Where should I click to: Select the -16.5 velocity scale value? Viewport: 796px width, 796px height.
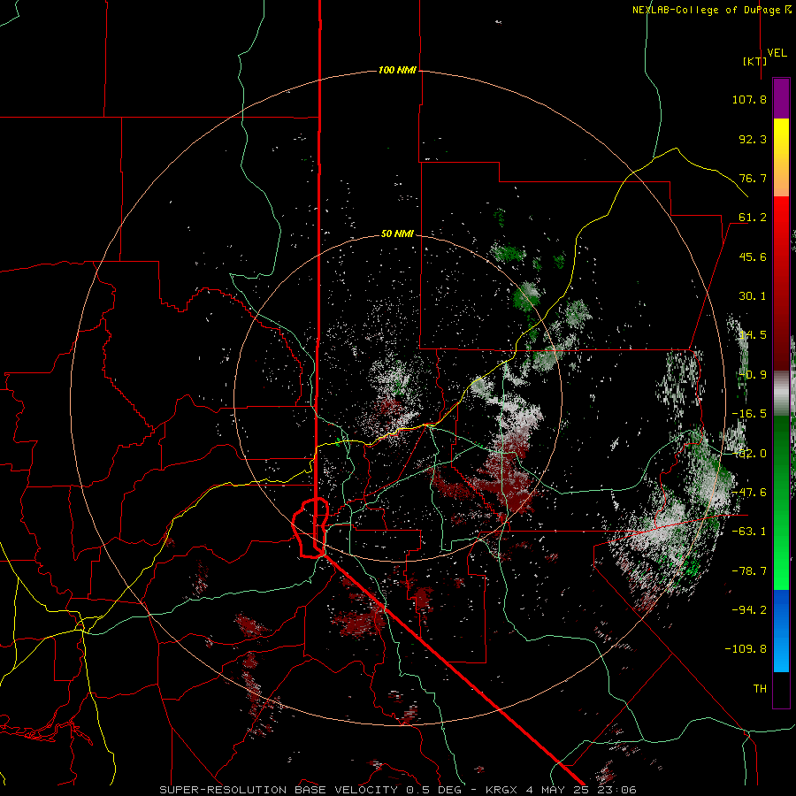coord(749,414)
